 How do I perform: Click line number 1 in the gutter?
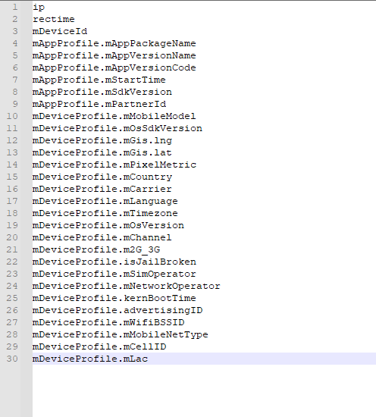15,7
